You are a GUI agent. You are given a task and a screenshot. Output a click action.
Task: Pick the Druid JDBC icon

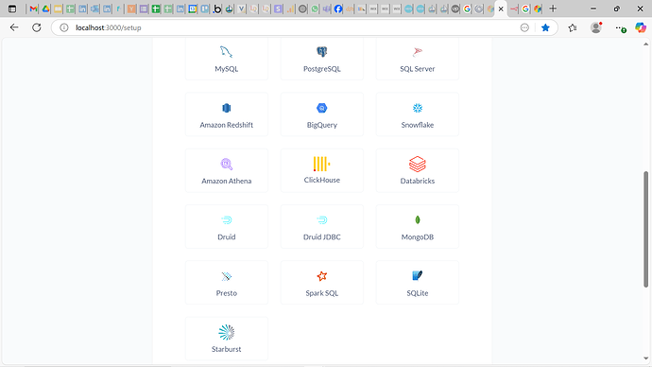(322, 220)
